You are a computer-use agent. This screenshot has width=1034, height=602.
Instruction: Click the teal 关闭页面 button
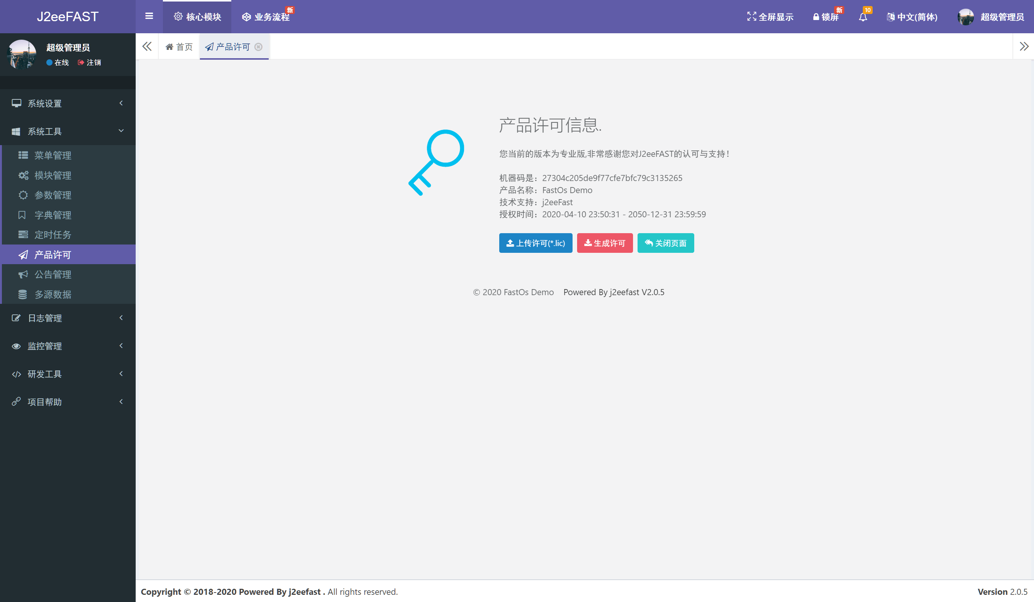665,243
